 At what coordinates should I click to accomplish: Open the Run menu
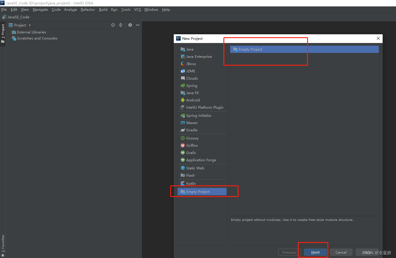114,10
